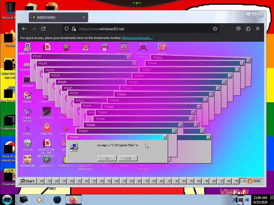Open the media player taskbar icon
The height and width of the screenshot is (205, 274).
click(x=40, y=200)
